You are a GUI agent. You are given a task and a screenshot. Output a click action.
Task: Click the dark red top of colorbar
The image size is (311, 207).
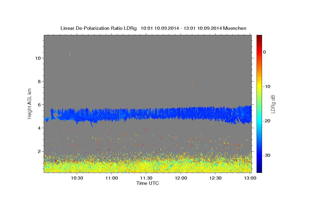(259, 37)
